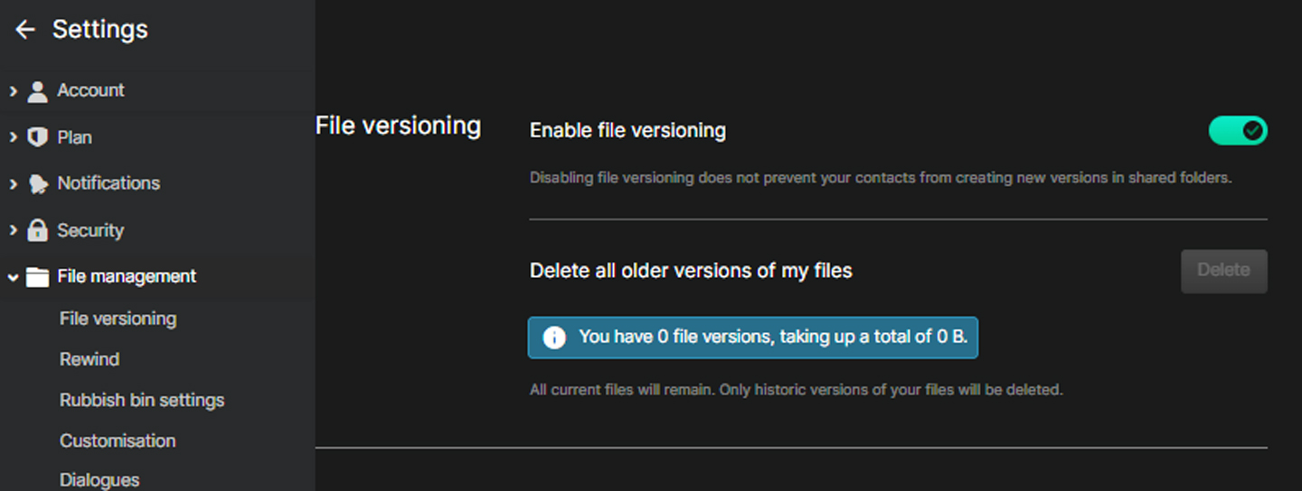Disable the file versioning toggle
The width and height of the screenshot is (1302, 491).
tap(1238, 131)
